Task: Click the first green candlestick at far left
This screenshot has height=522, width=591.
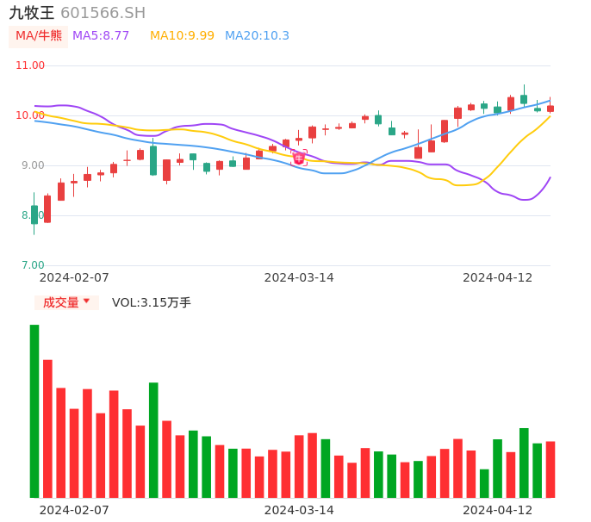Action: (34, 214)
